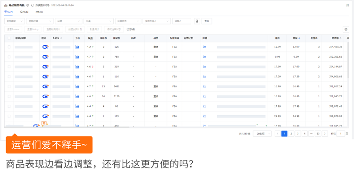Click the collapse icon at the top right corner

347,5
